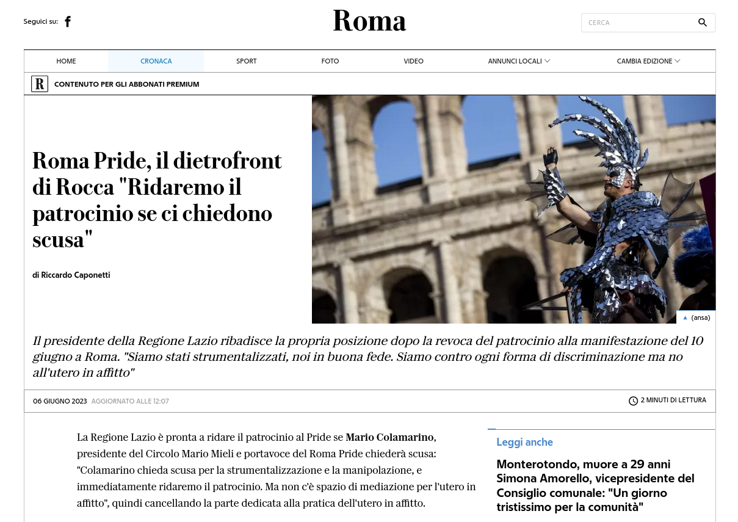Click the 2 minuti di lettura label
This screenshot has width=738, height=522.
click(x=673, y=401)
